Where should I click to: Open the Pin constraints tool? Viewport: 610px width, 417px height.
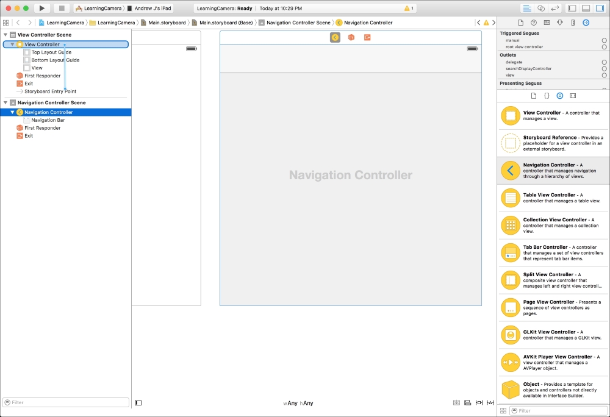click(x=478, y=402)
